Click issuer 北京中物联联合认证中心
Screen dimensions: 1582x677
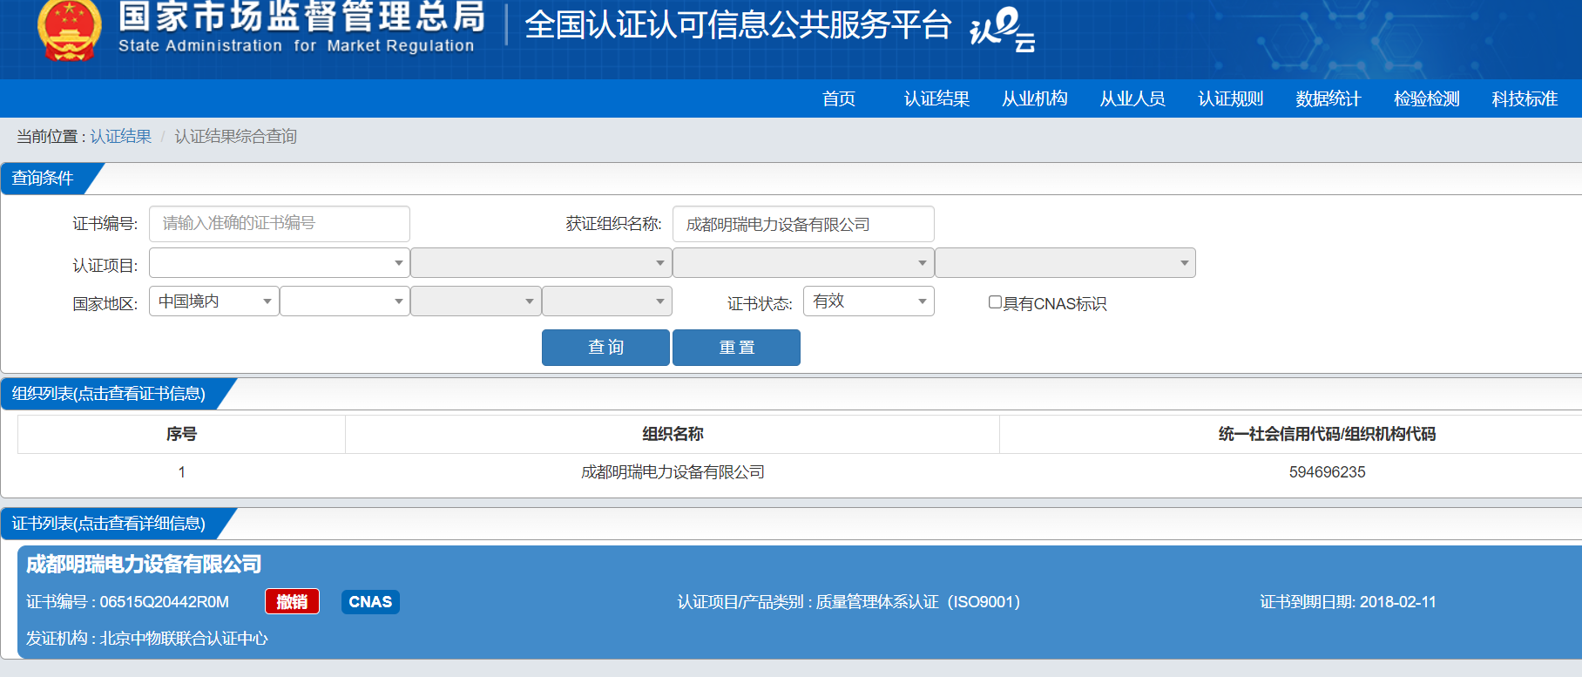[184, 639]
